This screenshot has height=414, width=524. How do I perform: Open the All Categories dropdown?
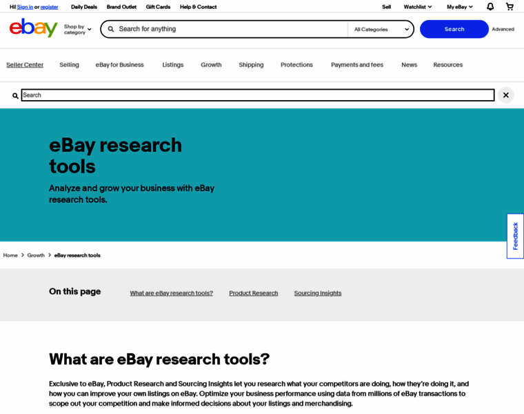pyautogui.click(x=381, y=30)
